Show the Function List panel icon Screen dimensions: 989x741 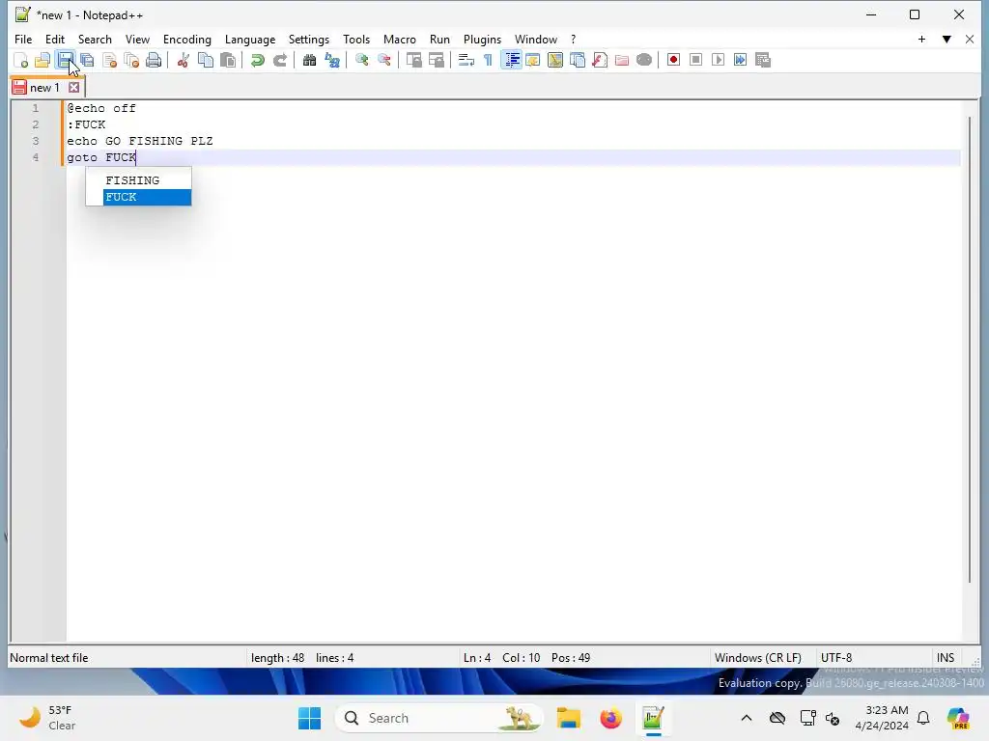pos(600,61)
